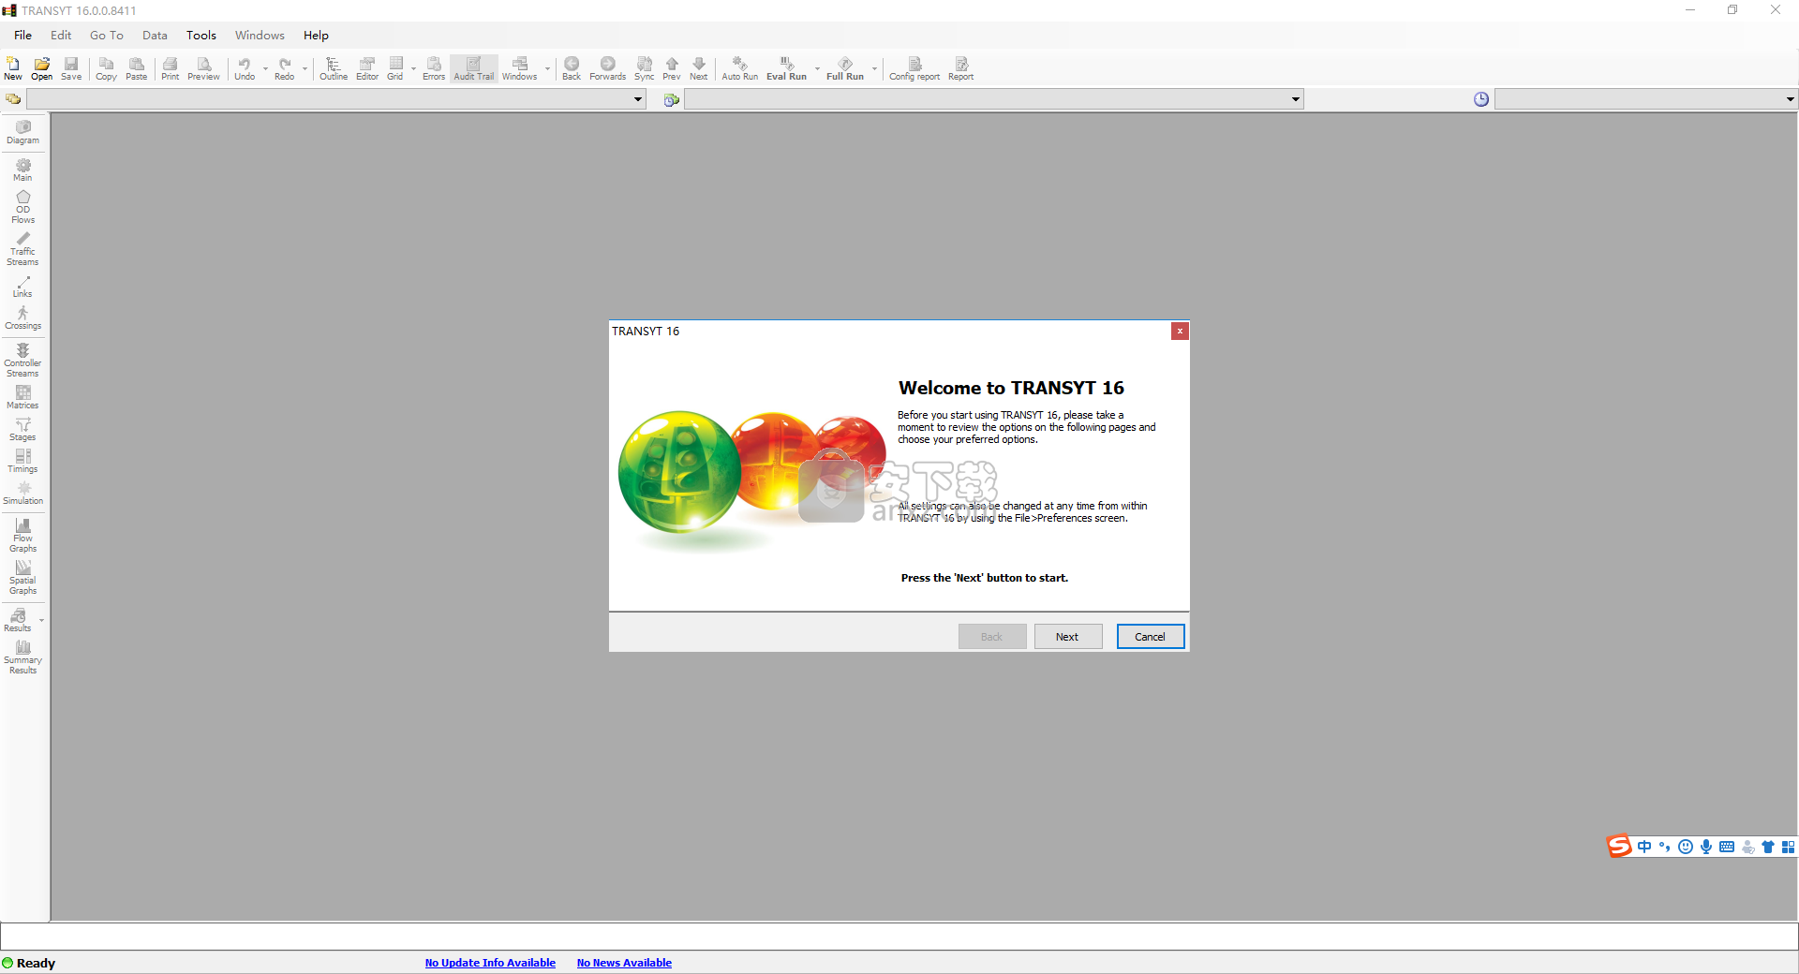Open the time segment combo box
Viewport: 1799px width, 974px height.
click(1645, 99)
